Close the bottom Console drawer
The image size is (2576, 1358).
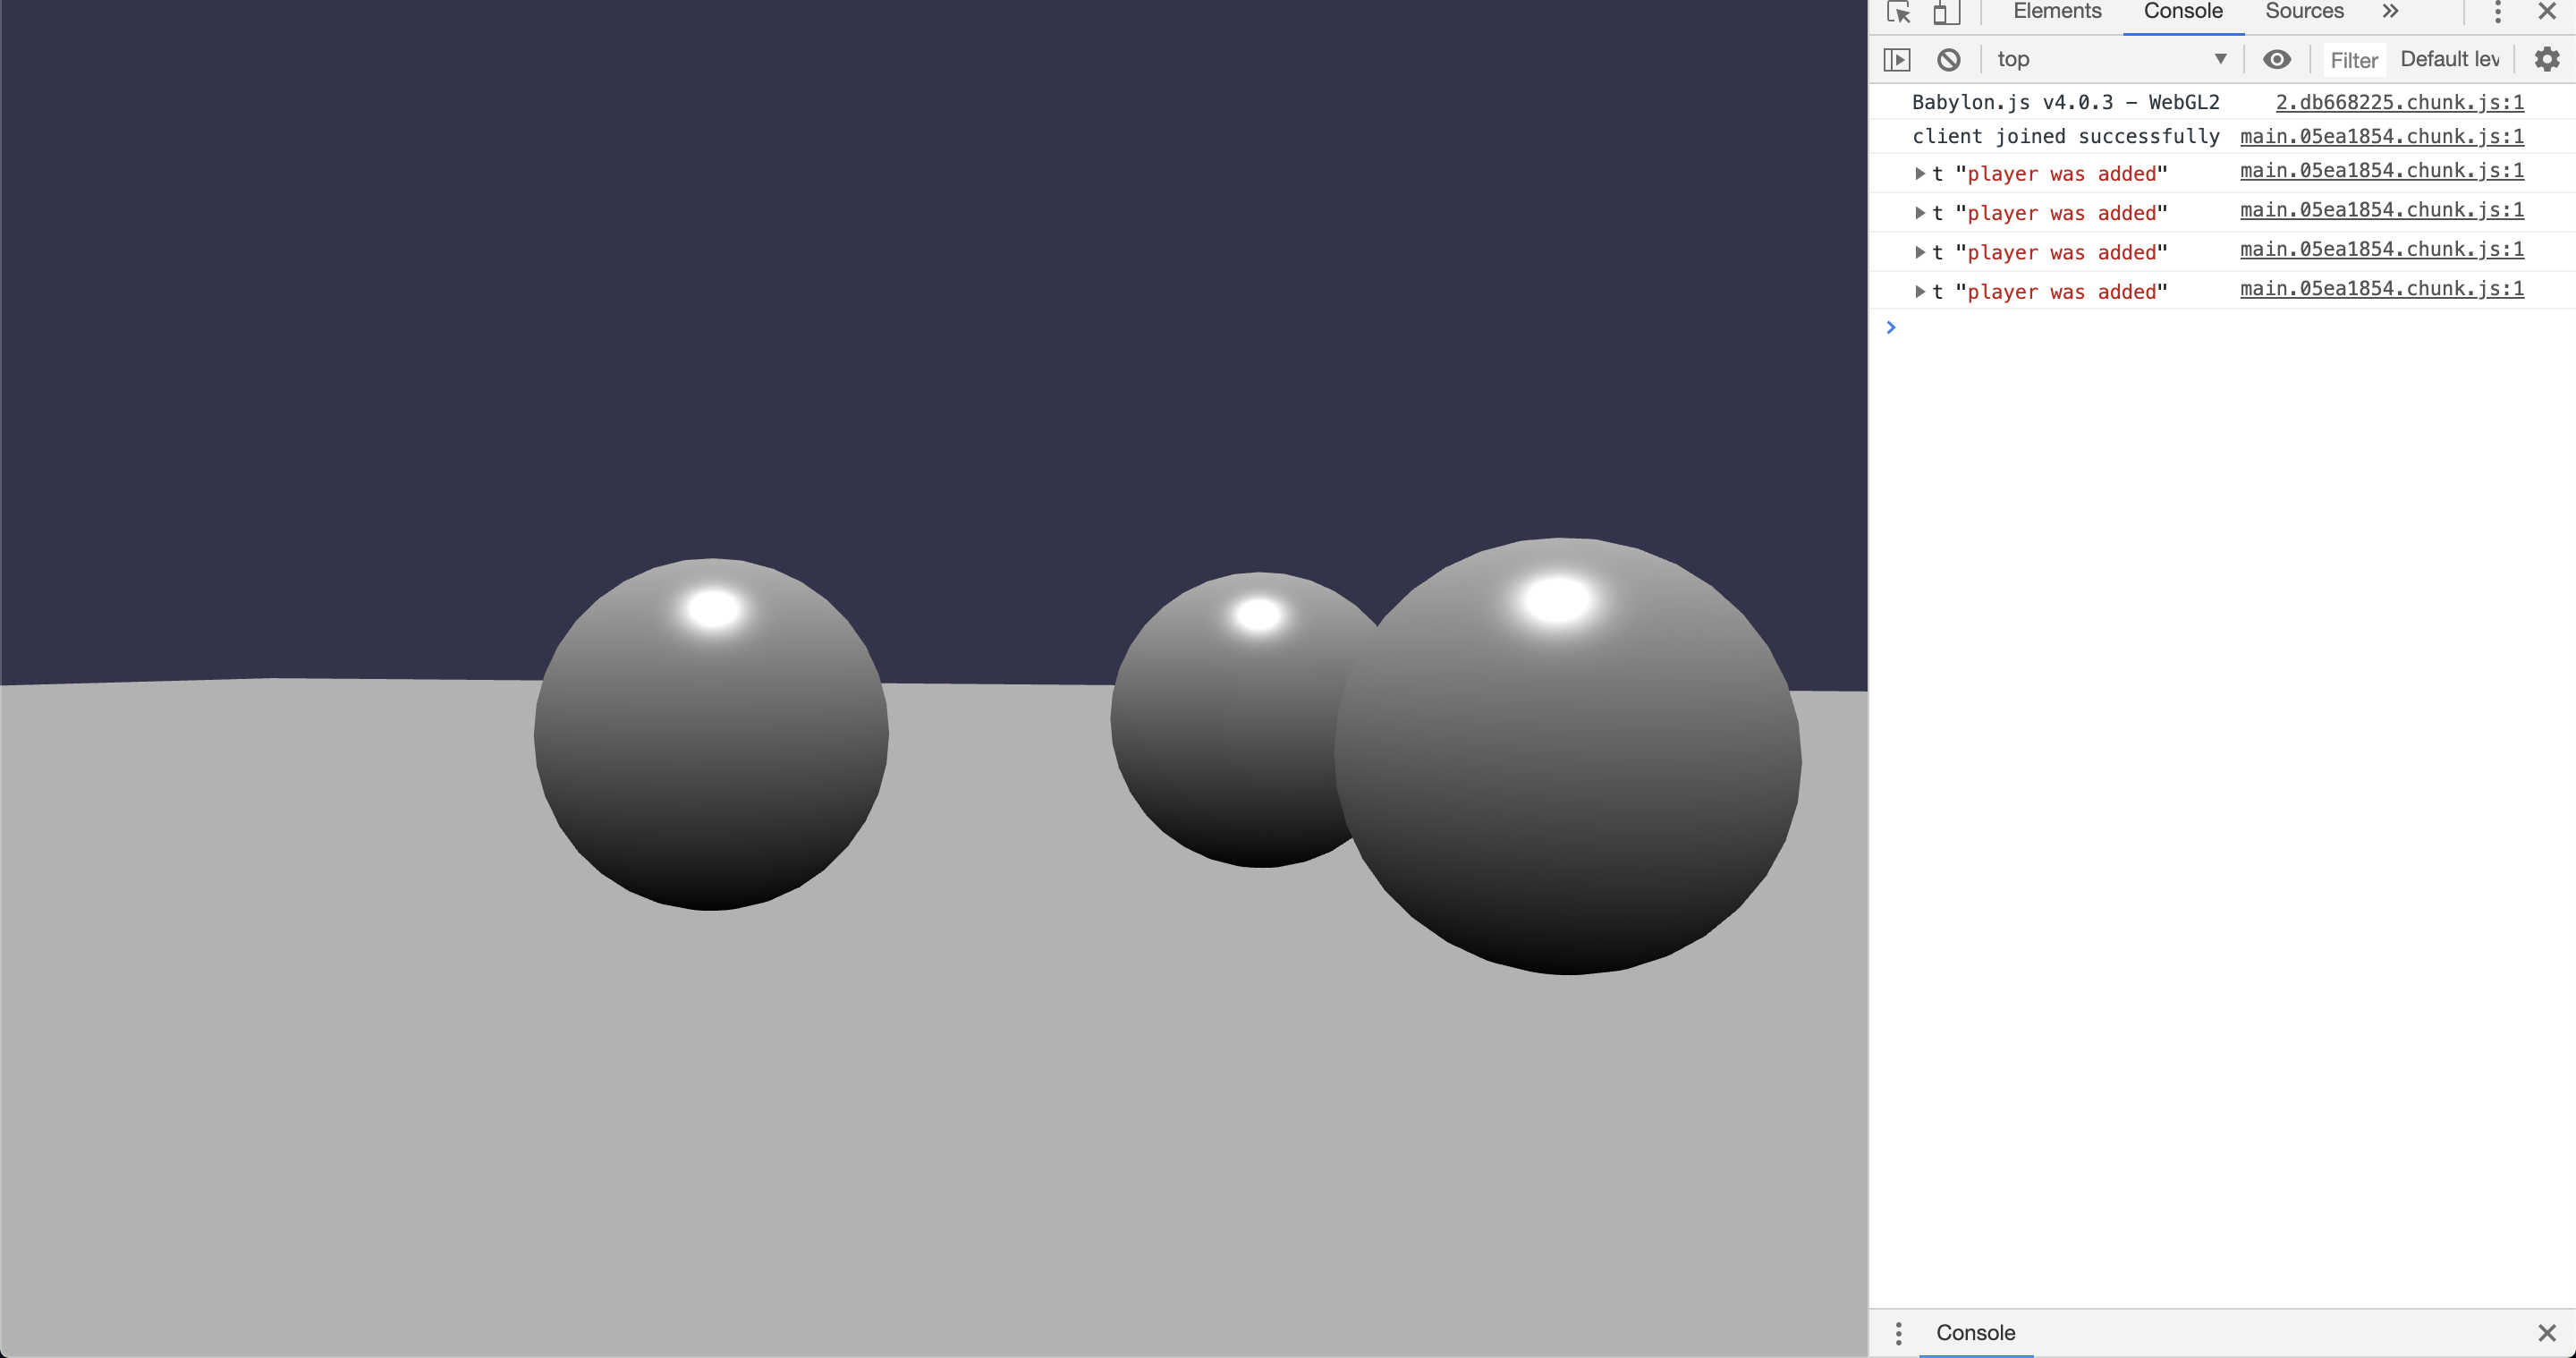(x=2546, y=1332)
